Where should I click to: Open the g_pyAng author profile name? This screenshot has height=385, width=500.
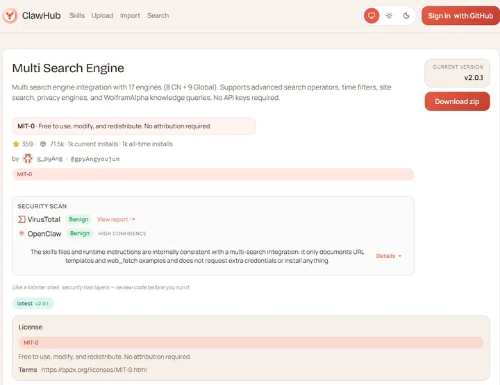pyautogui.click(x=50, y=159)
